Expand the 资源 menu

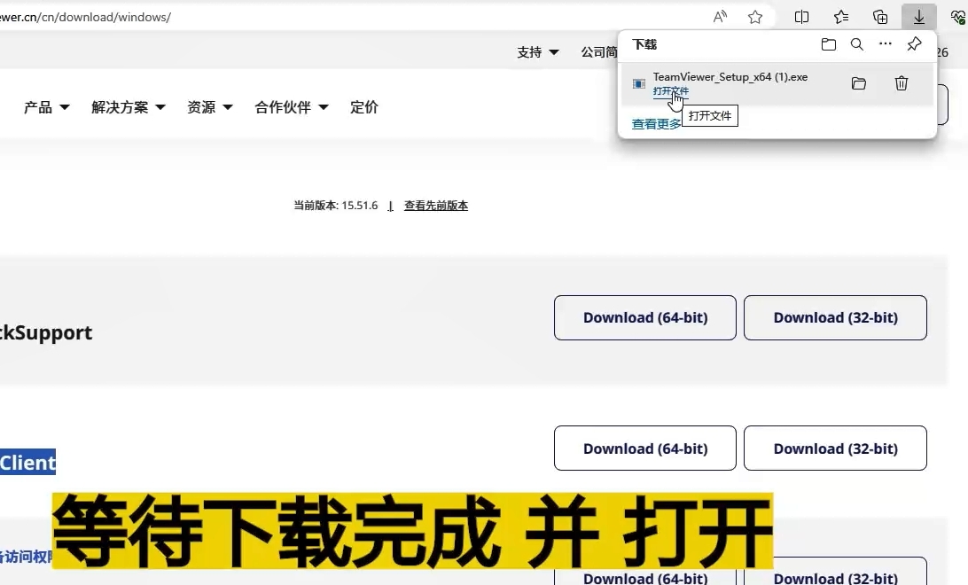coord(210,107)
